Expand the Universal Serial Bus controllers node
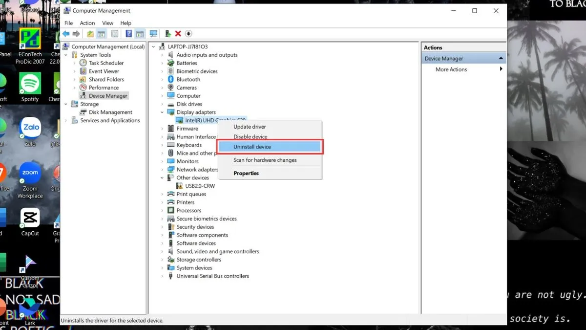Viewport: 586px width, 330px height. coord(164,276)
